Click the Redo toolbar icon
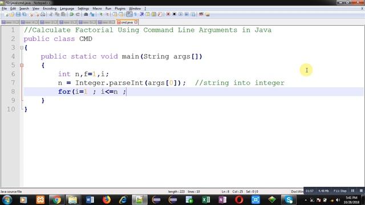The width and height of the screenshot is (365, 205). click(78, 14)
